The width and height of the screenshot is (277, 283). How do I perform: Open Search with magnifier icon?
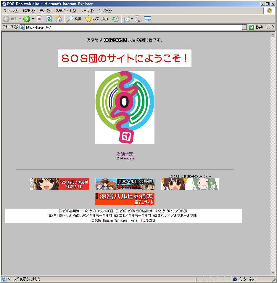click(74, 19)
